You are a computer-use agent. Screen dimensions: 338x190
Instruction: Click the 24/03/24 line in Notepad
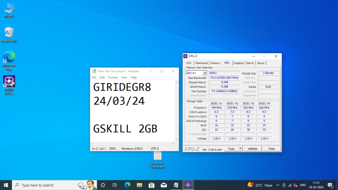[119, 101]
